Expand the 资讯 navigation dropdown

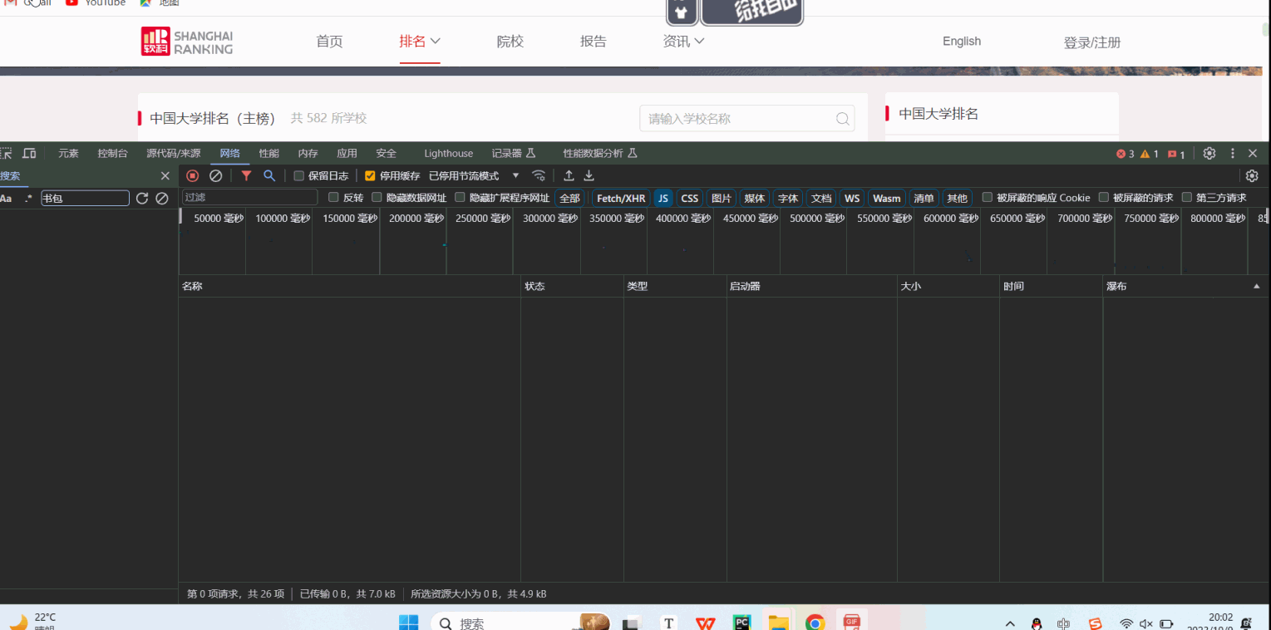(683, 42)
